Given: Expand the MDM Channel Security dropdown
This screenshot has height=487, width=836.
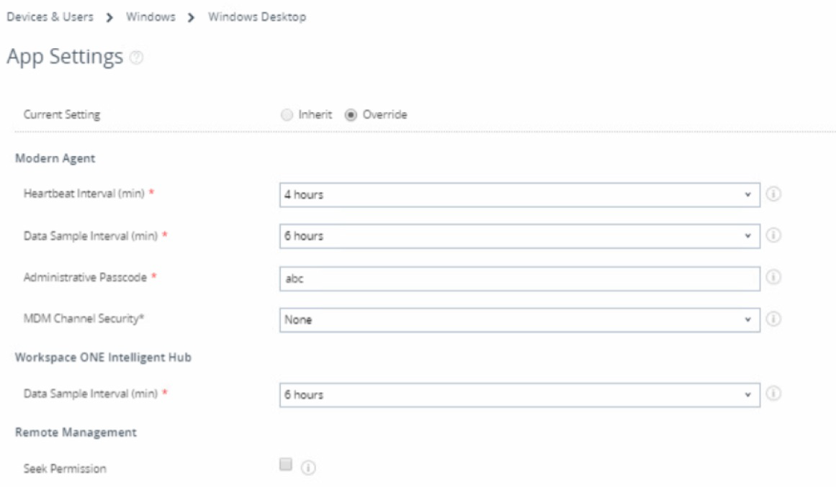Looking at the screenshot, I should 518,320.
